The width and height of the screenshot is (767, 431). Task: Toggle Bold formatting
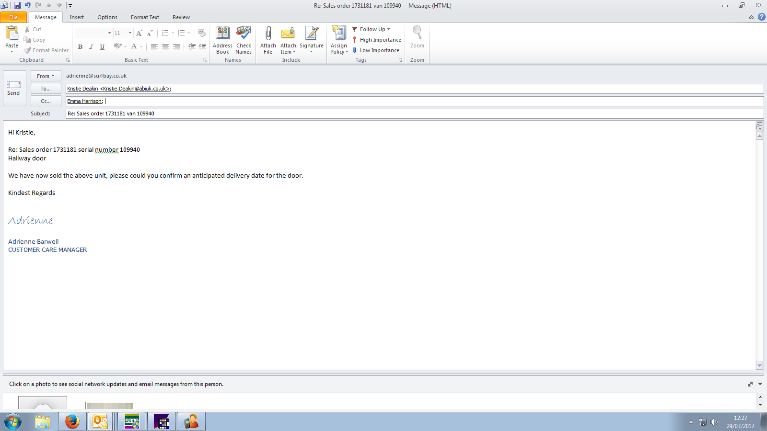click(80, 46)
